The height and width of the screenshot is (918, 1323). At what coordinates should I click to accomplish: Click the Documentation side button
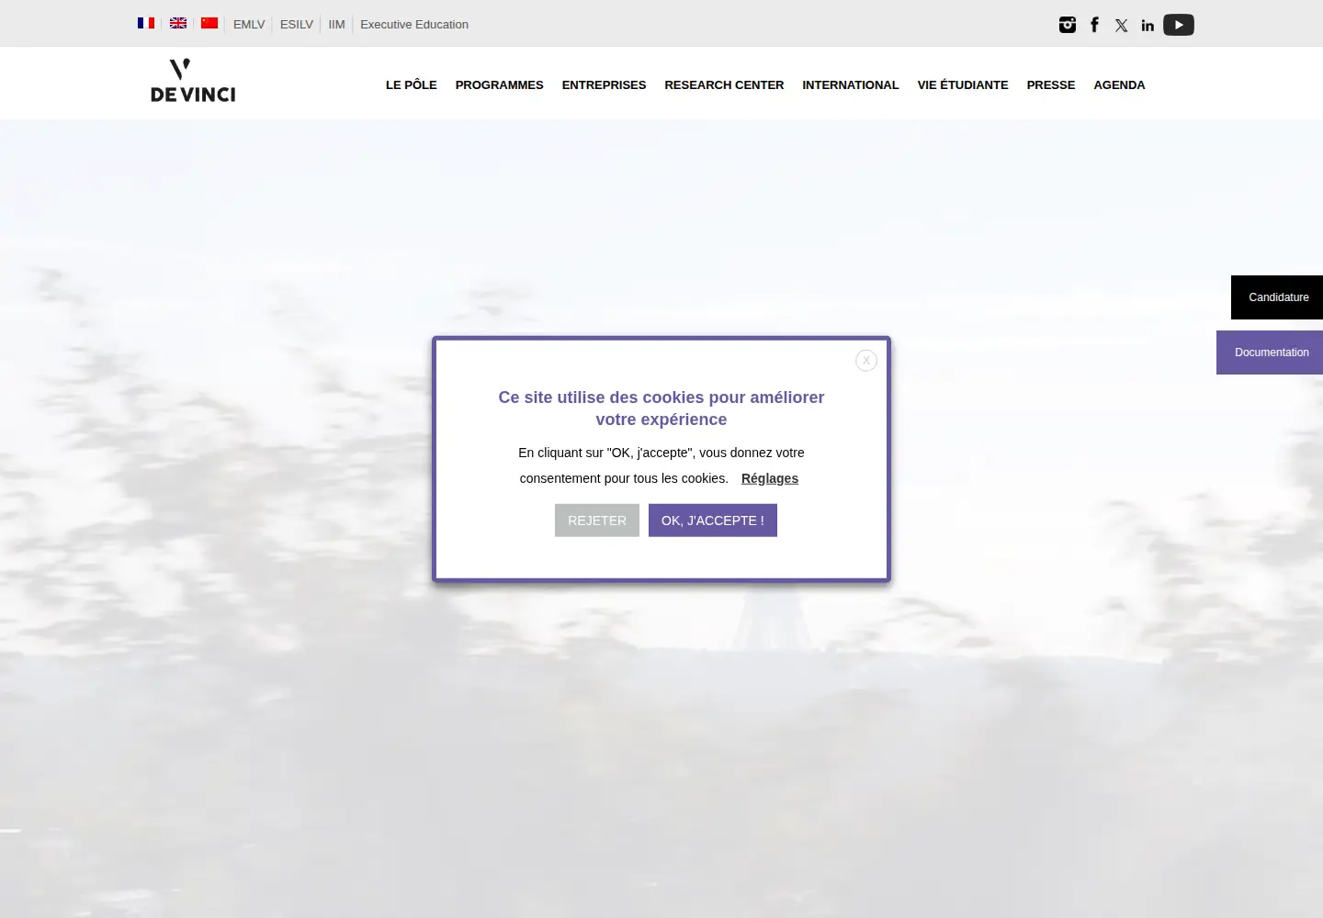click(1270, 353)
